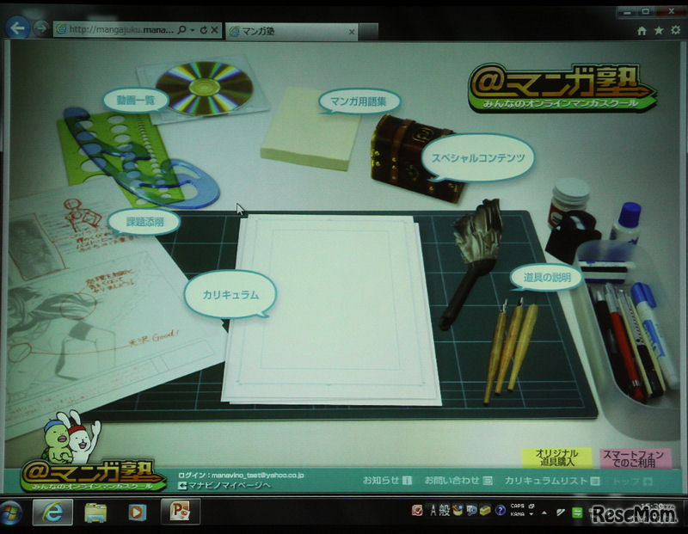Toggle the CAPS indicator in language bar
The image size is (688, 534).
[x=518, y=506]
